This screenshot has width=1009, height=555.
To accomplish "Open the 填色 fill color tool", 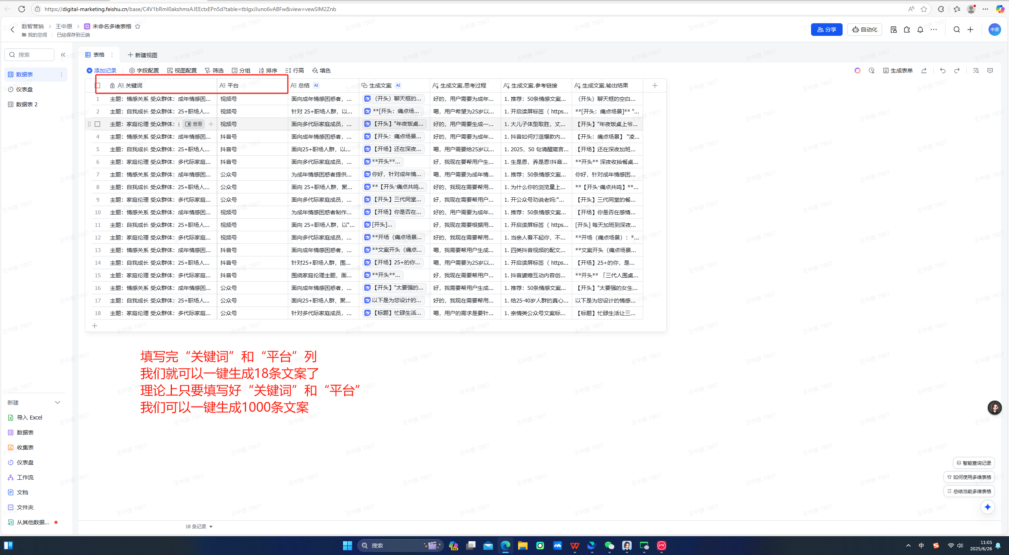I will [321, 70].
